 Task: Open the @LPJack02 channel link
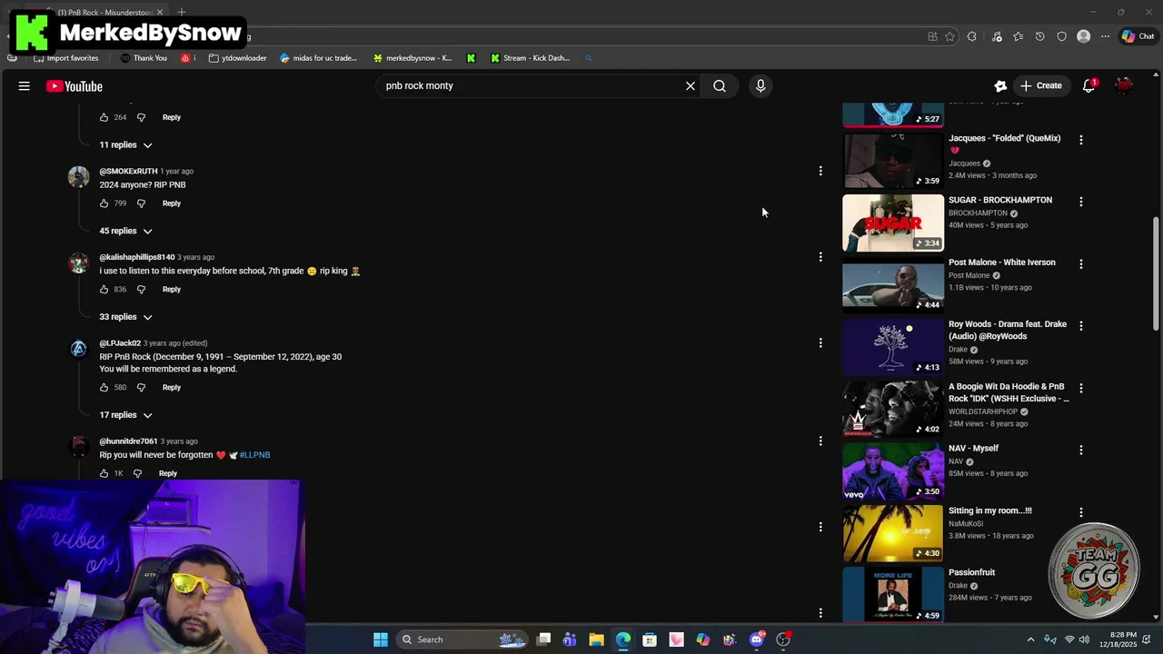tap(120, 343)
